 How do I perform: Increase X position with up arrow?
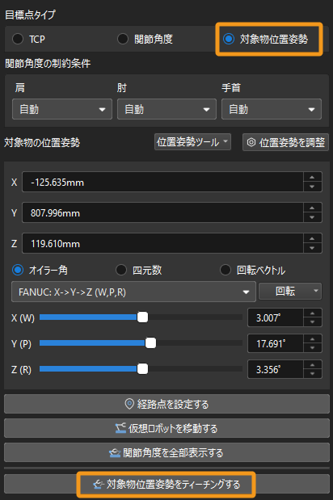pos(312,177)
